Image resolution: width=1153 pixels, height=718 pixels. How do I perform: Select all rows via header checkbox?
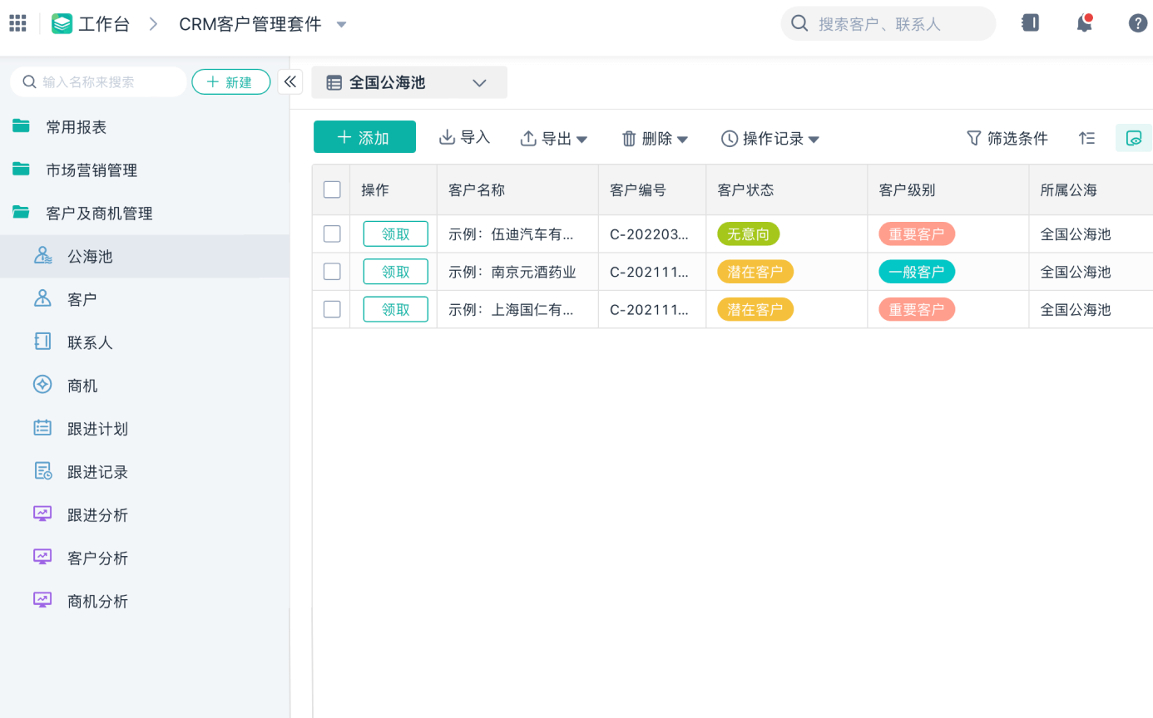(x=332, y=189)
